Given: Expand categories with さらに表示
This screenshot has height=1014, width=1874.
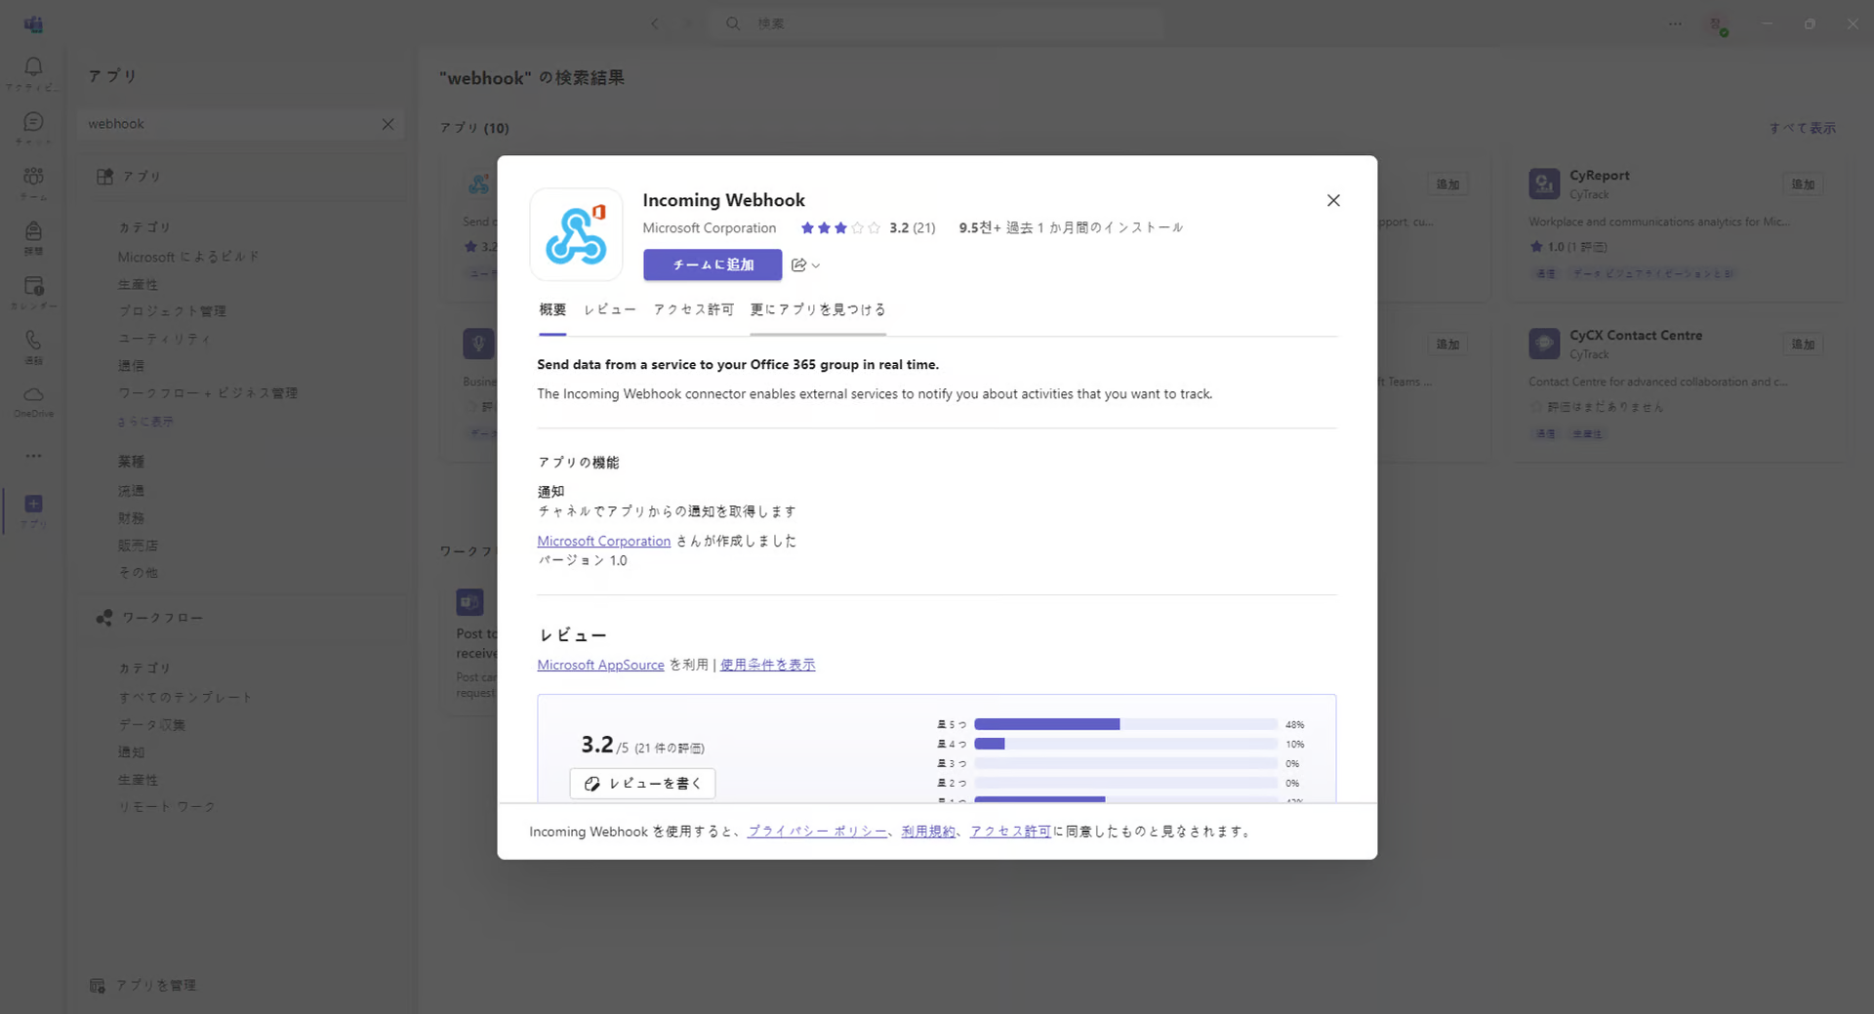Looking at the screenshot, I should point(145,422).
